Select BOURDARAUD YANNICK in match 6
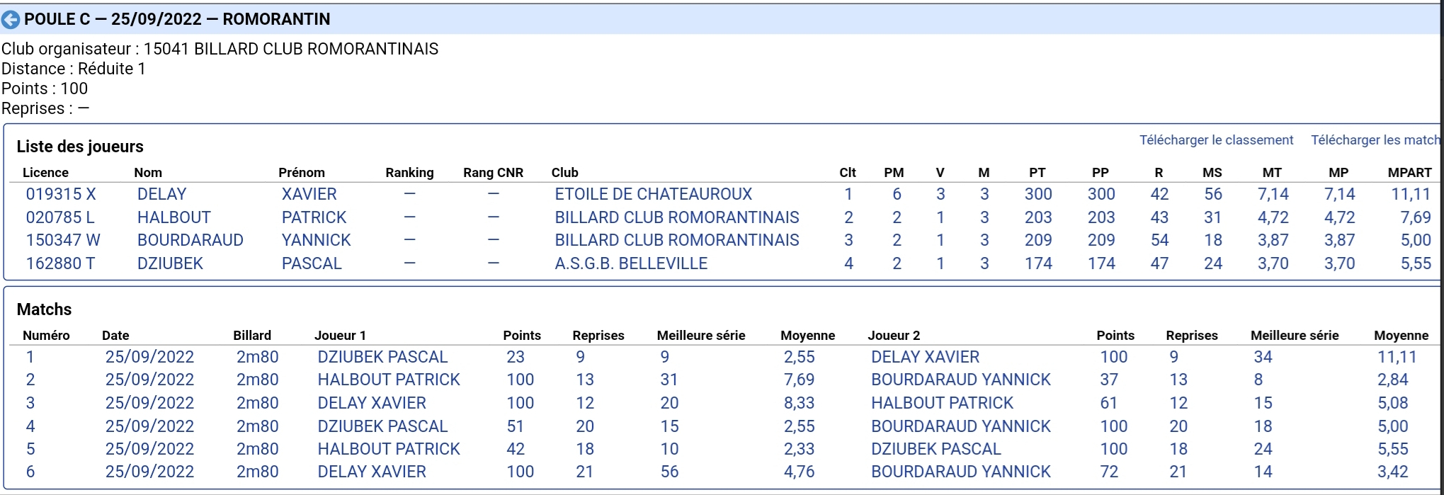Screen dimensions: 1444x495 (x=961, y=472)
